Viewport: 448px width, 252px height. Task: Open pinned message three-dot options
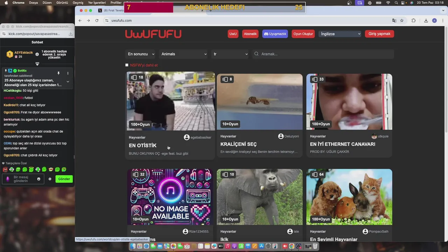pos(68,73)
